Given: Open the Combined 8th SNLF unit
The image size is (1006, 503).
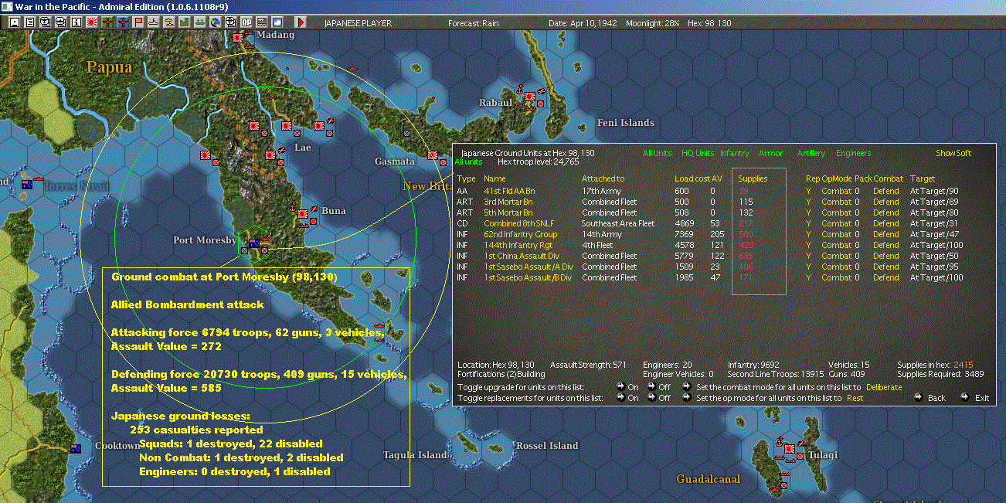Looking at the screenshot, I should [x=519, y=223].
